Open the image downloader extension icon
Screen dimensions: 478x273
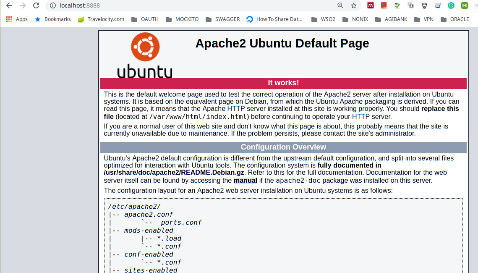[x=411, y=5]
